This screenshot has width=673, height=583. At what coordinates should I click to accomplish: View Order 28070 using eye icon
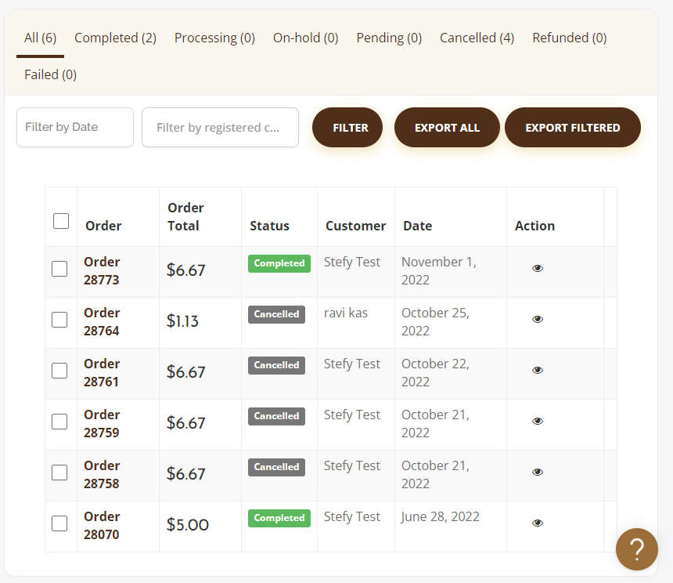pos(538,523)
